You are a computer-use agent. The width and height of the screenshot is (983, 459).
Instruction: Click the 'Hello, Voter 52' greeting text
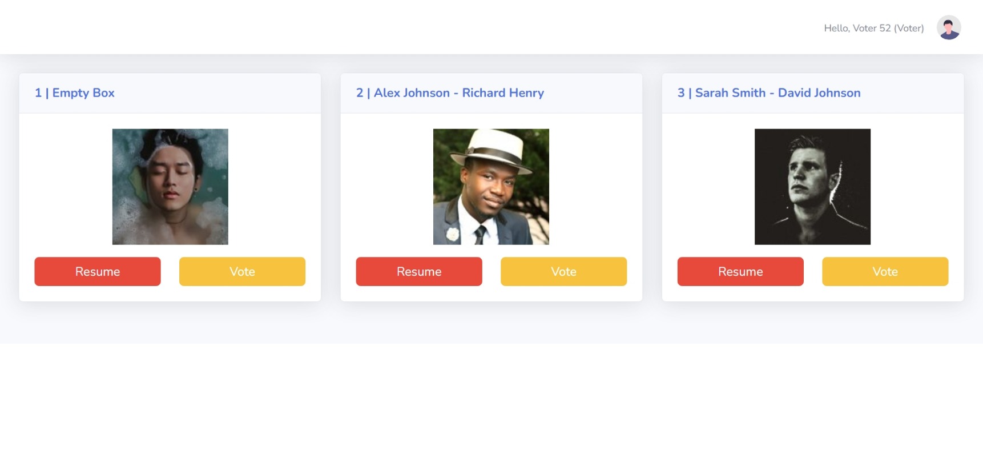[x=857, y=28]
